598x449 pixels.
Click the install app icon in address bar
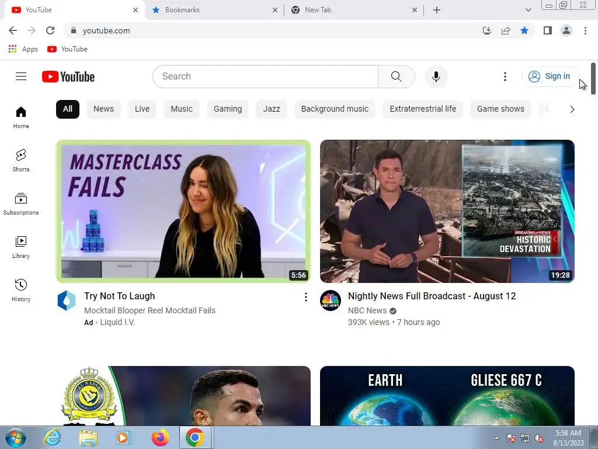[487, 30]
